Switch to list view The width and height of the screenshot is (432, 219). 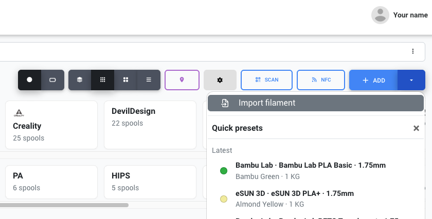click(x=149, y=79)
